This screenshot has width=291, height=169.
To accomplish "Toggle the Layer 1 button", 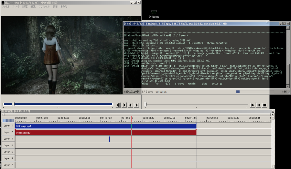I will (x=8, y=126).
